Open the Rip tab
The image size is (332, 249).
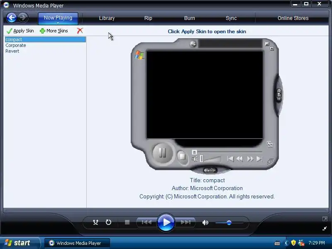pyautogui.click(x=148, y=18)
